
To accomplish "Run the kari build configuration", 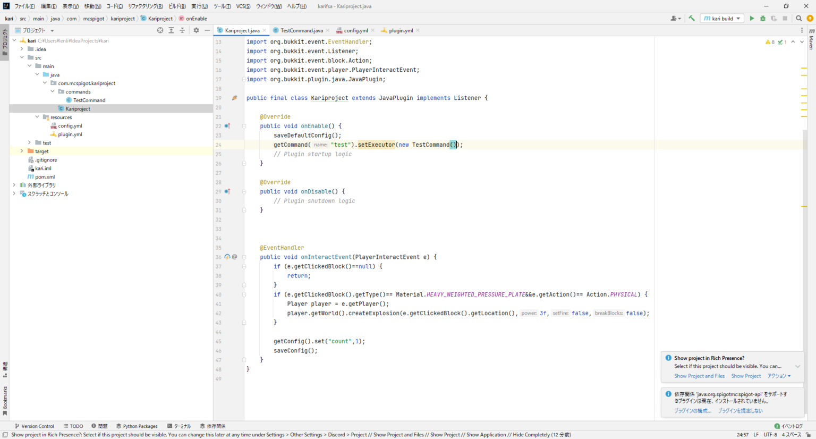I will click(752, 19).
